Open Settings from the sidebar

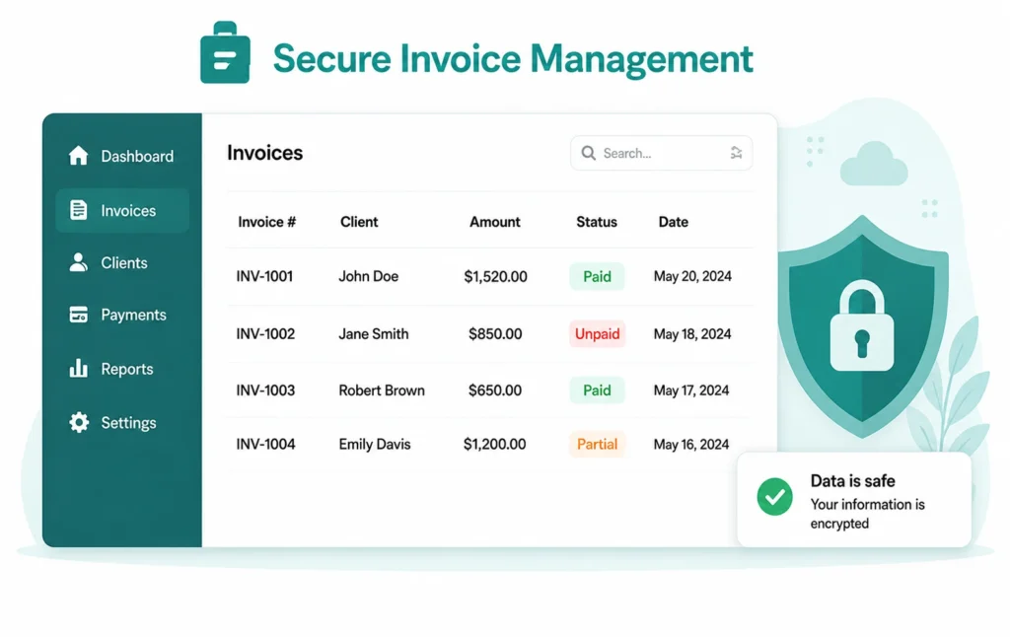click(121, 423)
